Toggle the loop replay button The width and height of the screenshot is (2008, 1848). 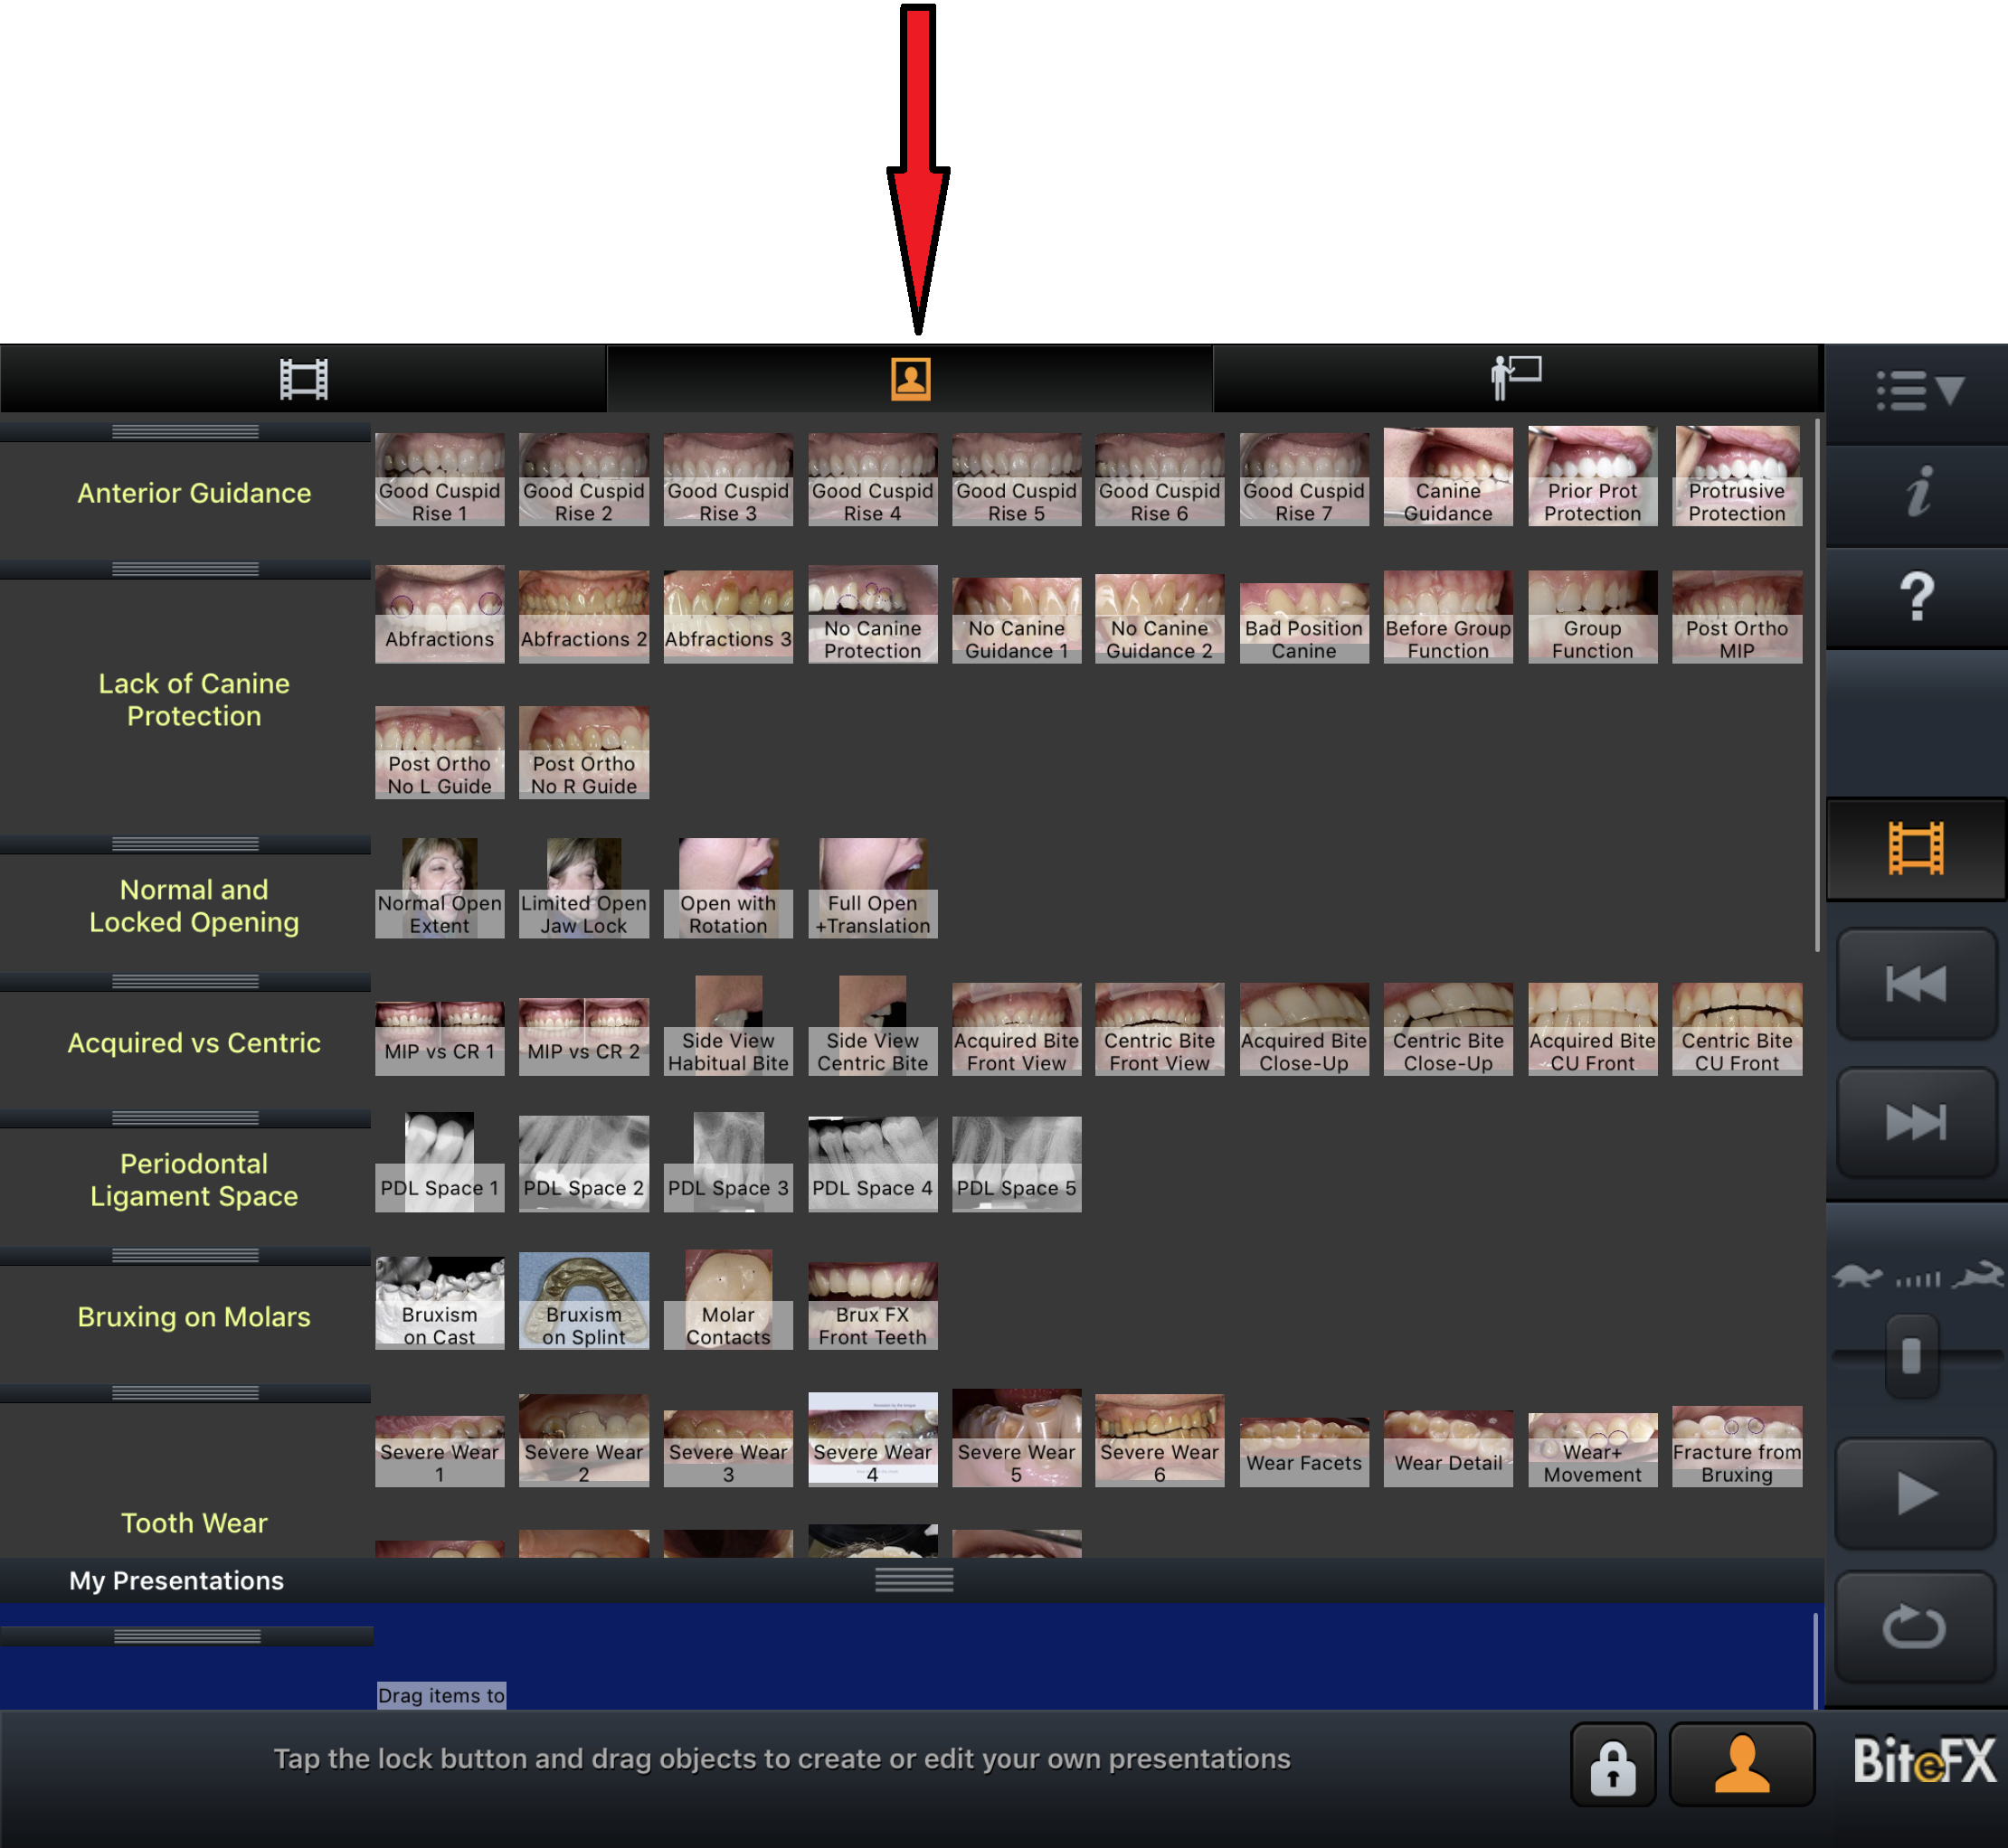(x=1913, y=1626)
